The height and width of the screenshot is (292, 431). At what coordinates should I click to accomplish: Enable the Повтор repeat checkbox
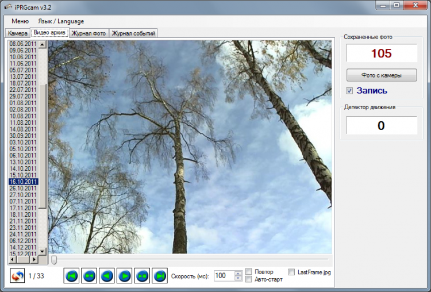point(249,272)
